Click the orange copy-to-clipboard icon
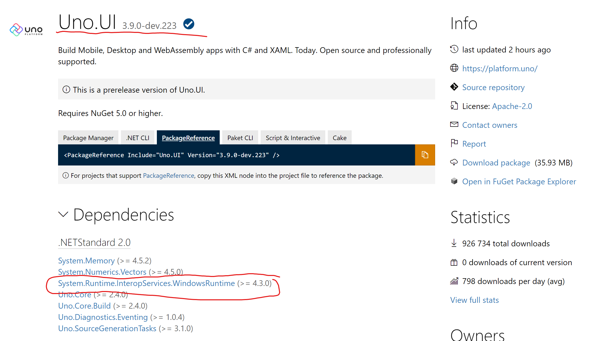Viewport: 598px width, 341px height. click(425, 155)
